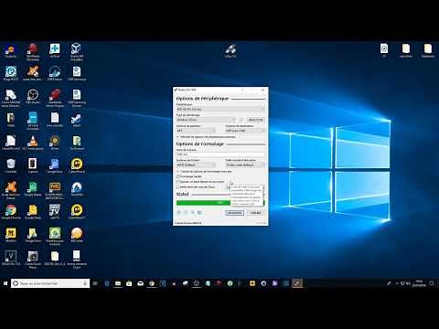439x329 pixels.
Task: Open VLC media player desktop shortcut
Action: (33, 143)
